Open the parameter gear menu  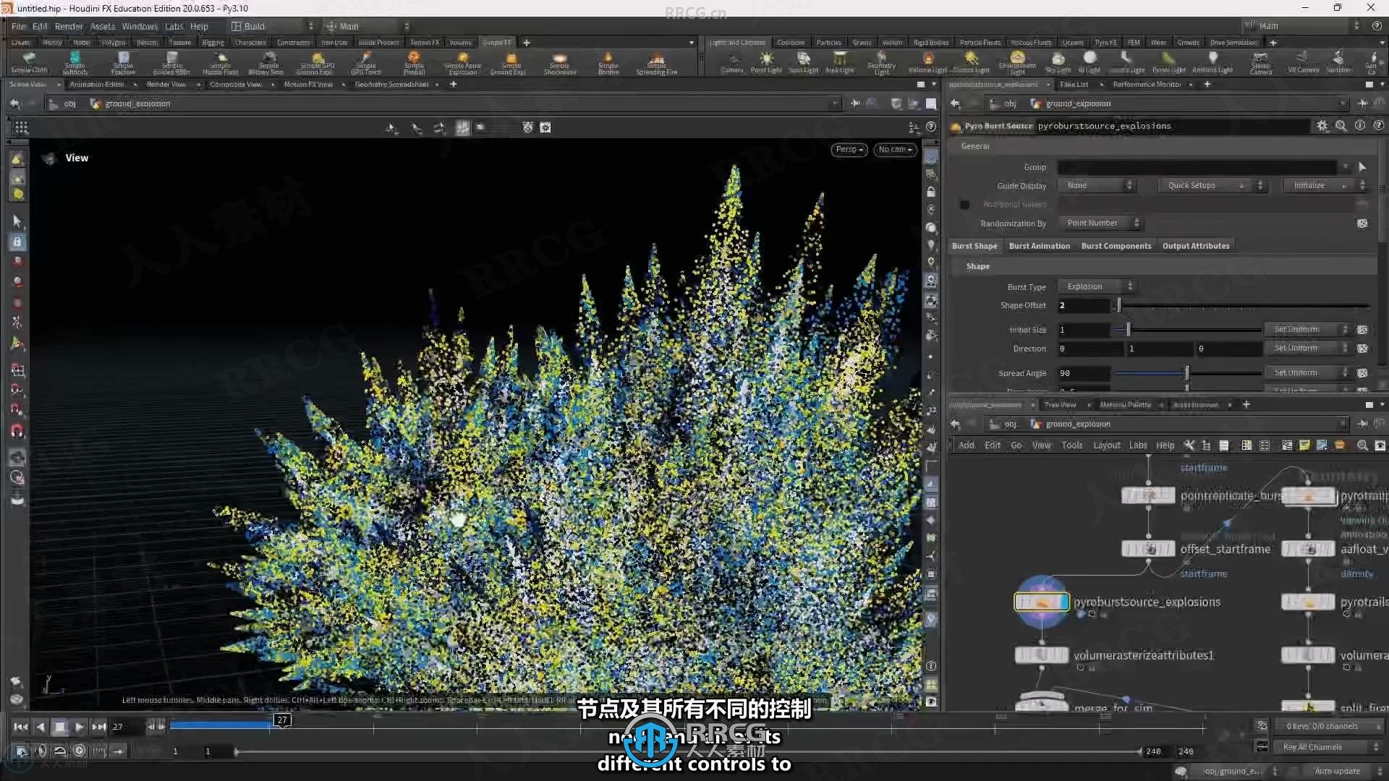(1322, 126)
